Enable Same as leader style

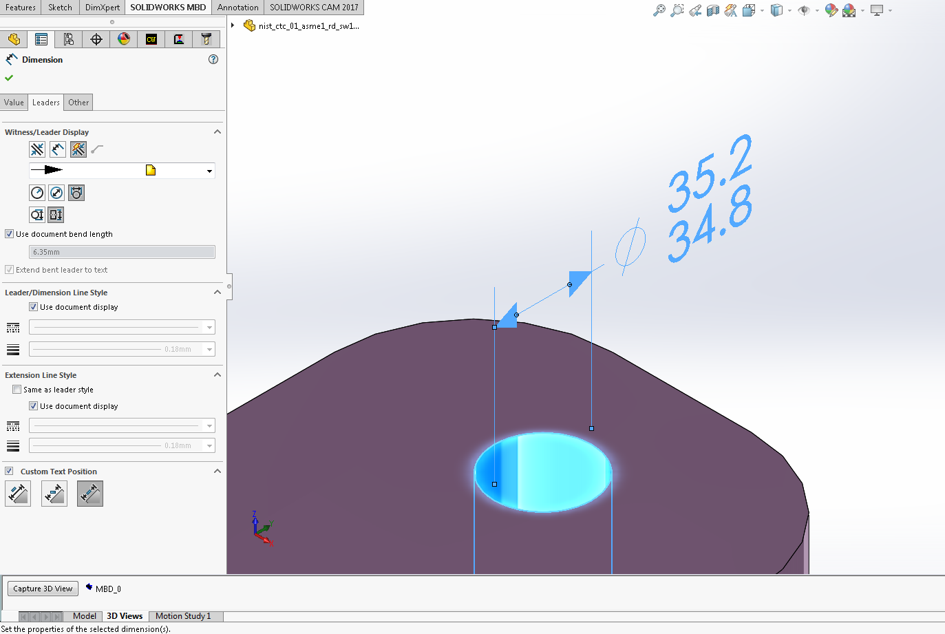(x=17, y=389)
